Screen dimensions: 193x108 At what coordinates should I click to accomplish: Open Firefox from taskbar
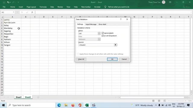click(x=73, y=105)
